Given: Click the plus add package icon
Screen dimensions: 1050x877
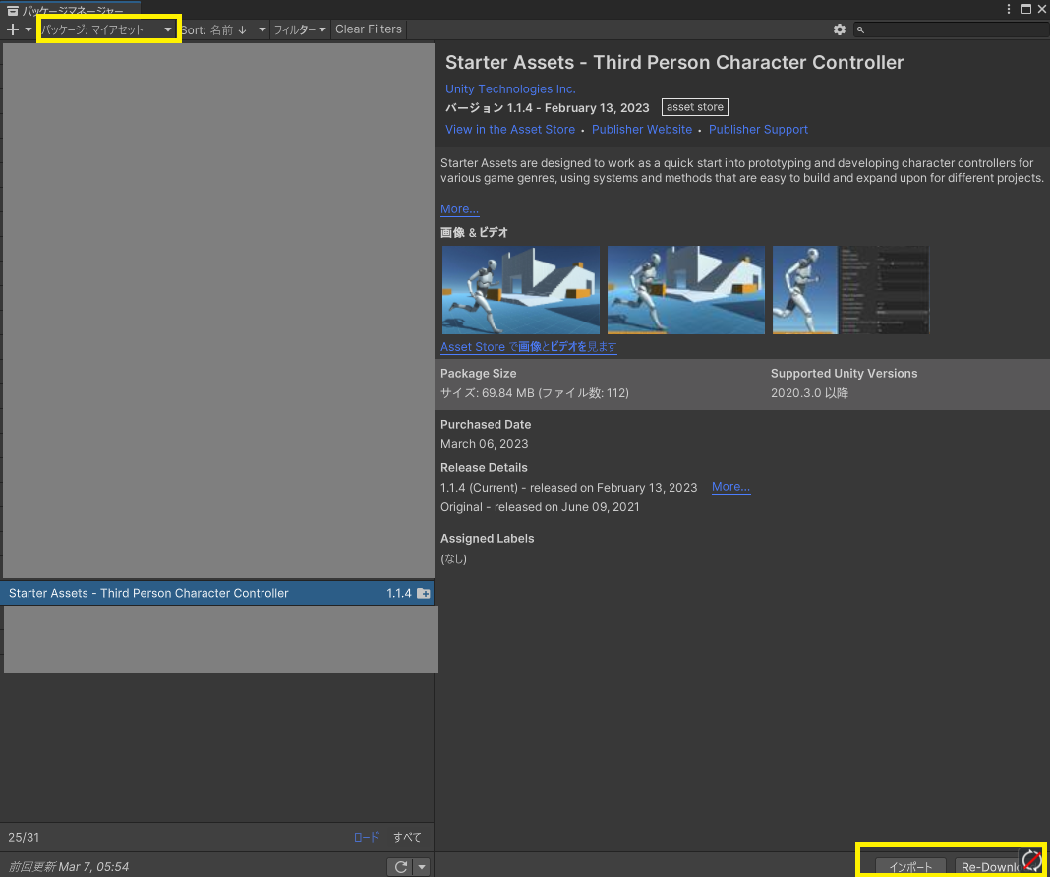Looking at the screenshot, I should 13,29.
